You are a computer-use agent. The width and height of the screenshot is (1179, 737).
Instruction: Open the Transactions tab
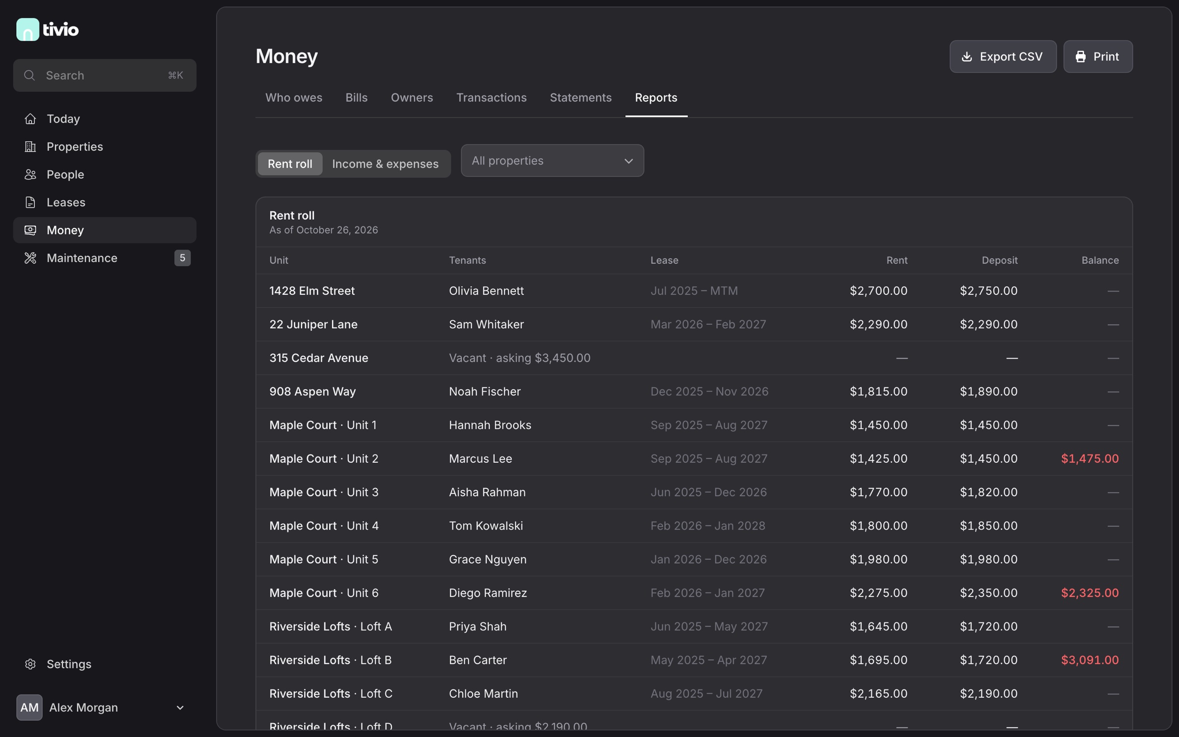pyautogui.click(x=491, y=97)
